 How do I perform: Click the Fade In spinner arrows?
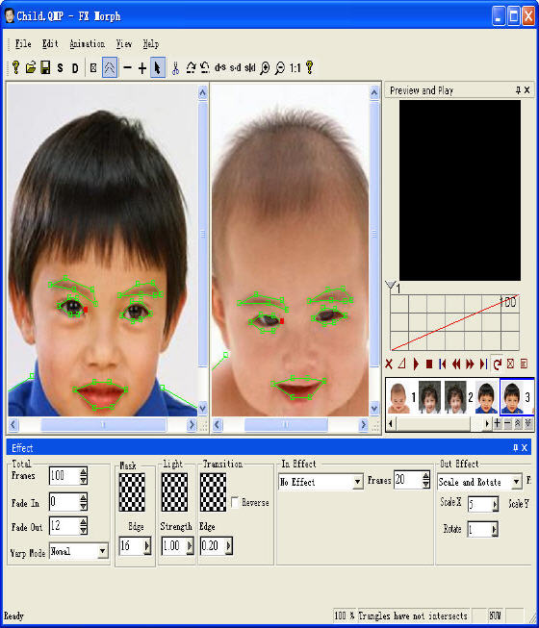point(84,502)
